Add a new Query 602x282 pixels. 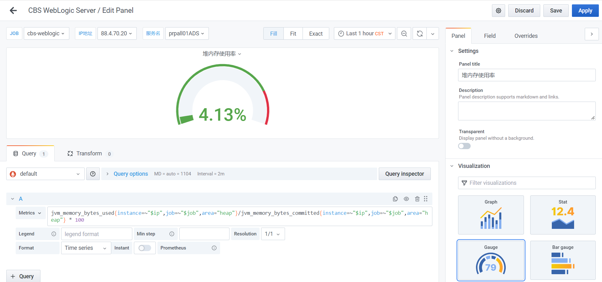pos(23,276)
